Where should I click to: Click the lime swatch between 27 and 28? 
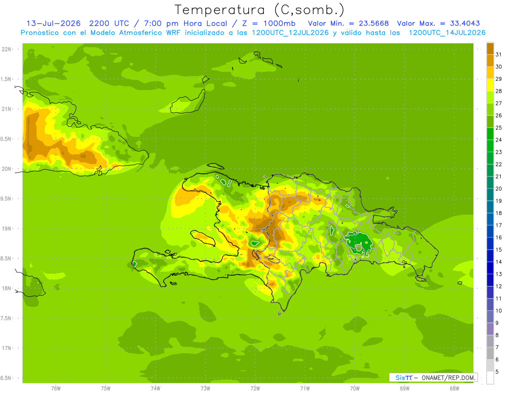click(490, 97)
